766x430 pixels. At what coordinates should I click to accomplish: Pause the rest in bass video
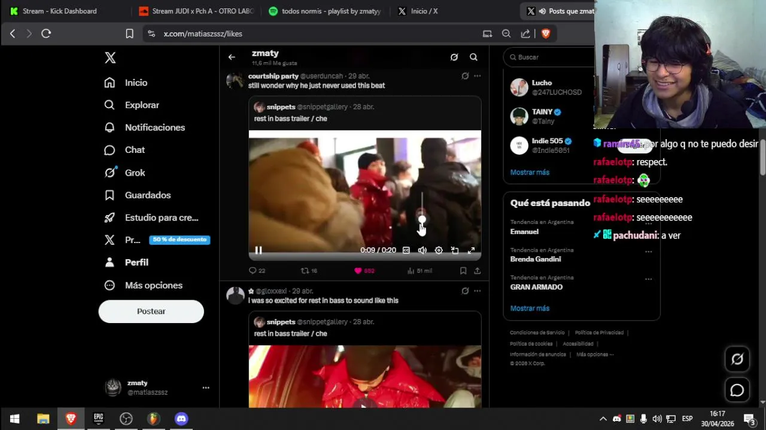(x=259, y=250)
